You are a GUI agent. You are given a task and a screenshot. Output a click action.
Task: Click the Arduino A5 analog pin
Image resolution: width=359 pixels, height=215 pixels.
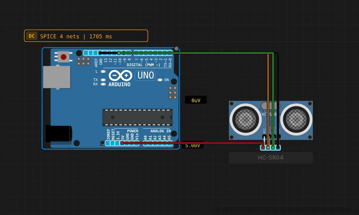(x=170, y=143)
